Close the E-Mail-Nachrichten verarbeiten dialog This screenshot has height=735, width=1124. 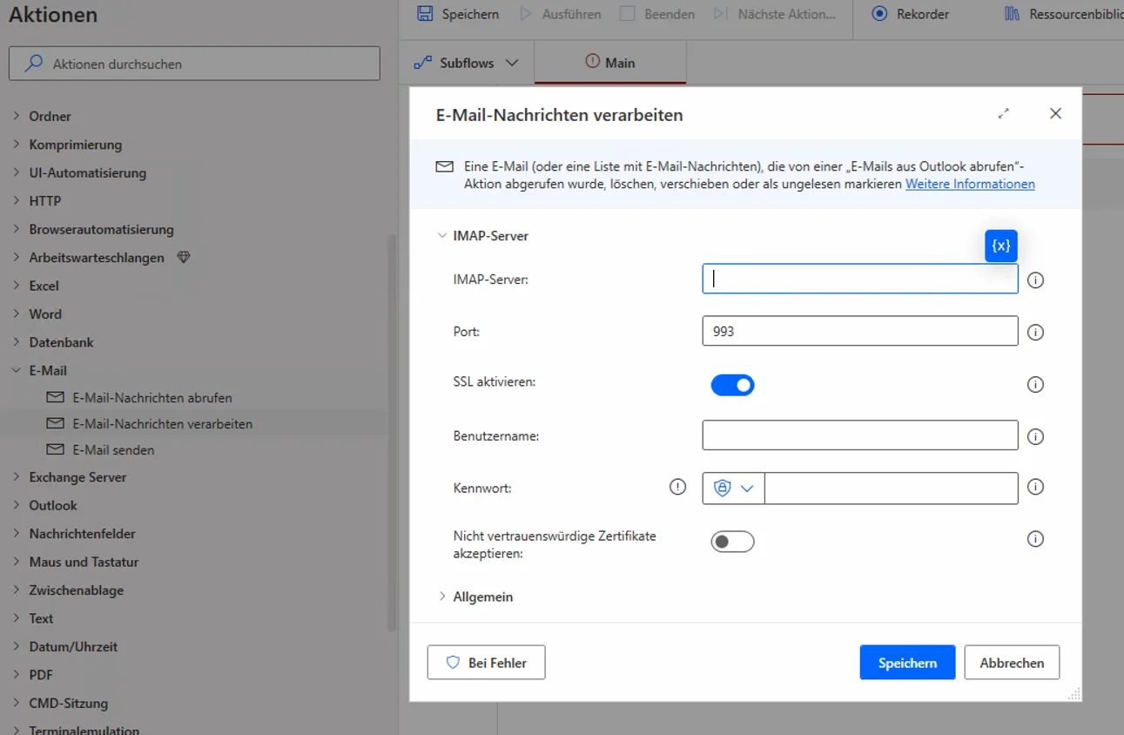tap(1055, 113)
